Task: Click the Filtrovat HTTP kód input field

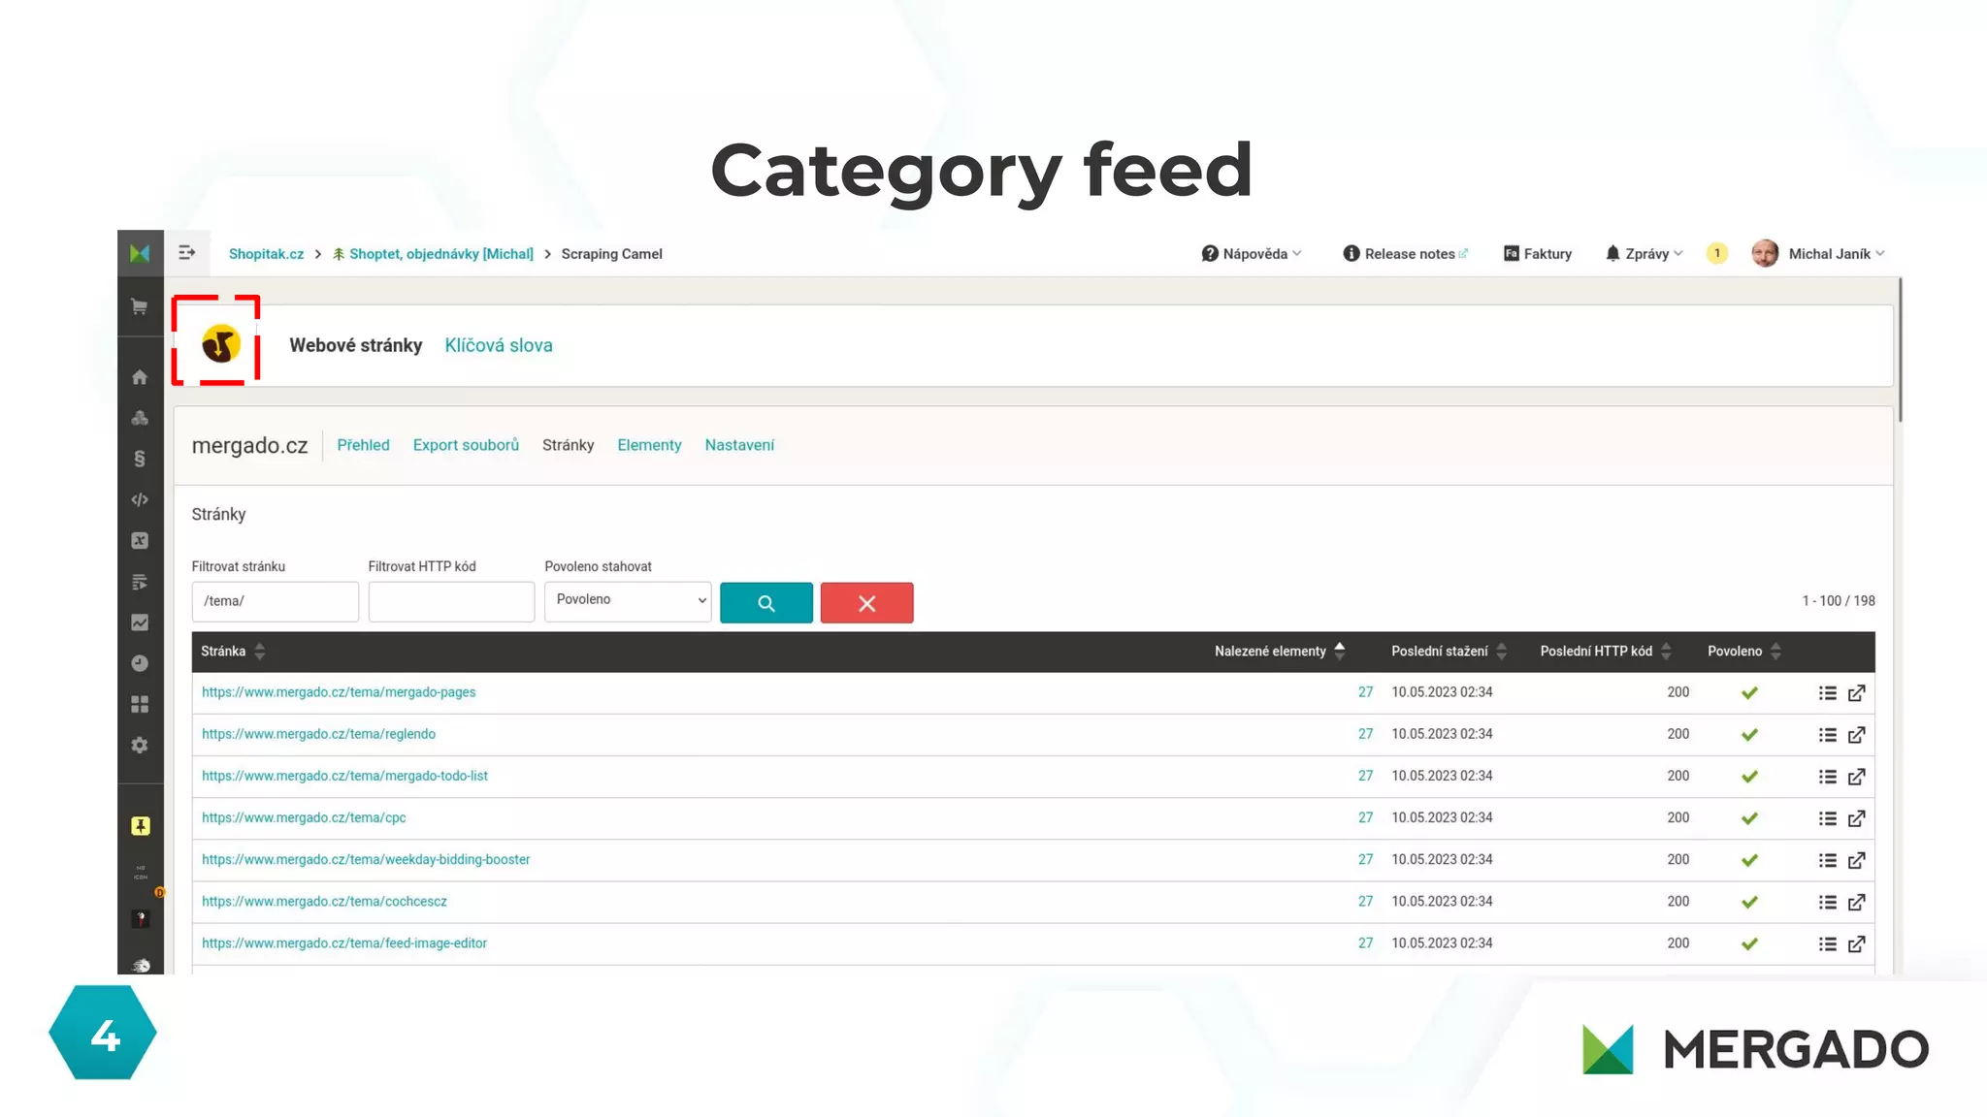Action: click(x=451, y=601)
